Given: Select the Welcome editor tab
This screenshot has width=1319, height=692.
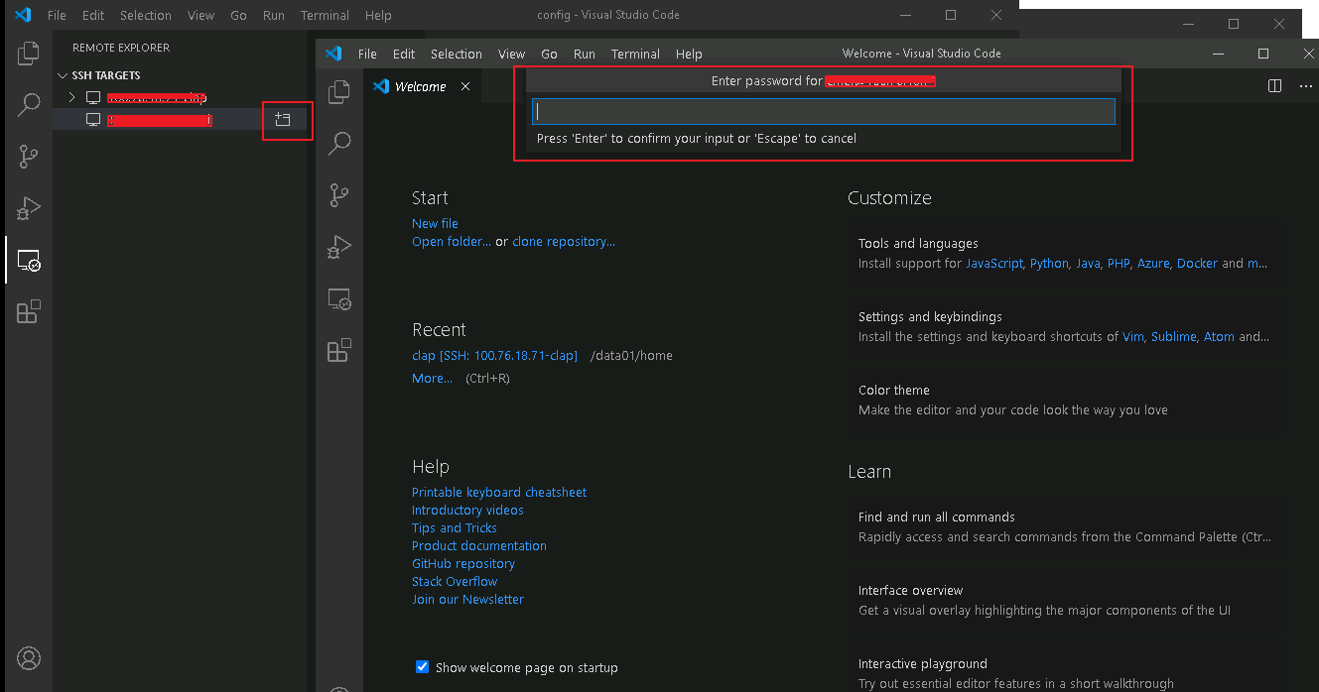Looking at the screenshot, I should (421, 86).
